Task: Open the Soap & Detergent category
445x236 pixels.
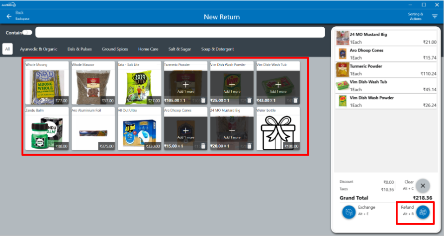Action: [x=217, y=49]
